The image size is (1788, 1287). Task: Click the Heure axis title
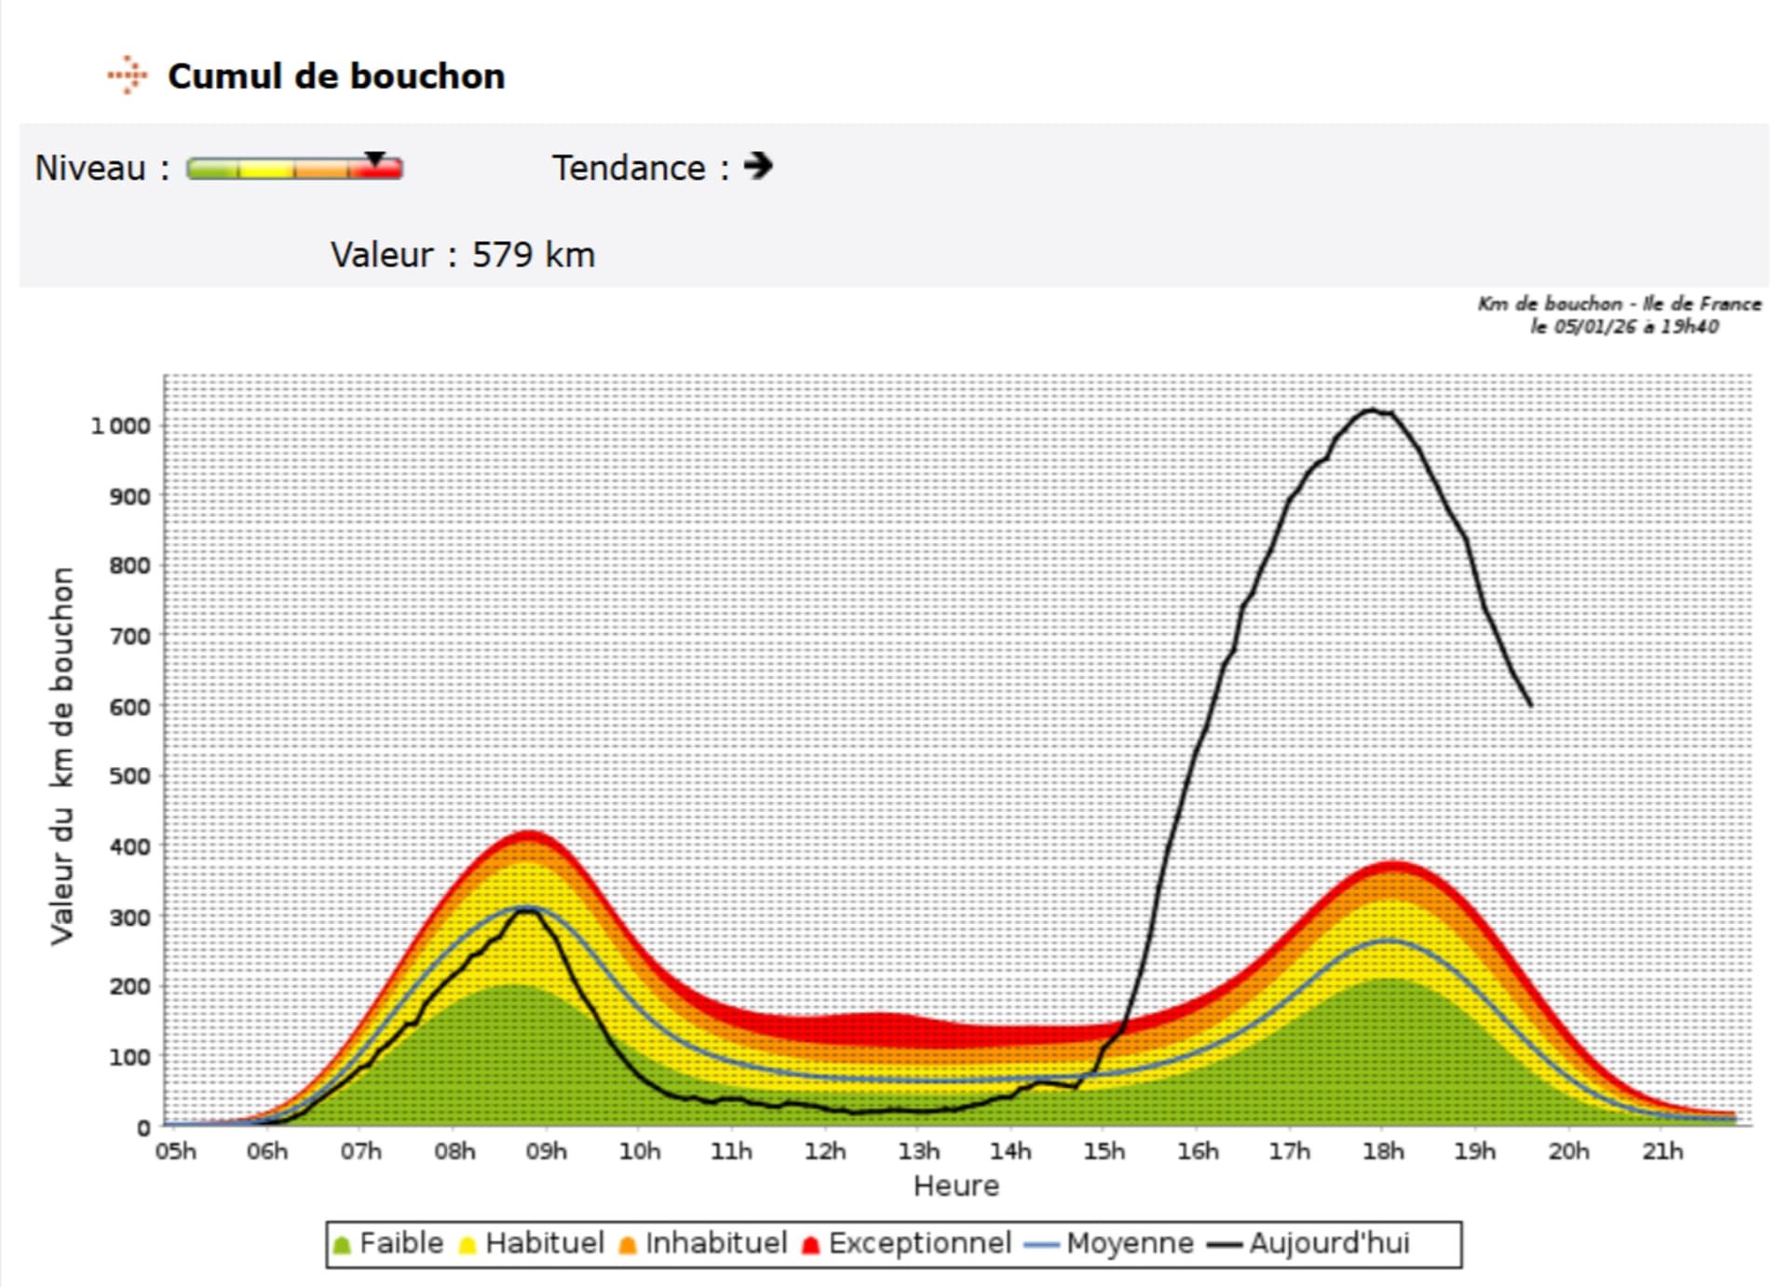[956, 1186]
